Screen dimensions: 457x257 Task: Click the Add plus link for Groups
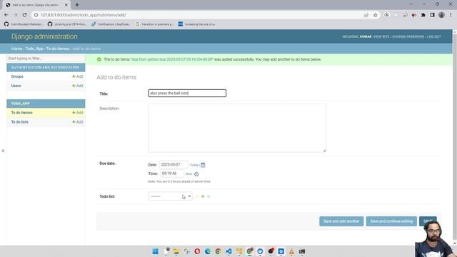coord(78,76)
